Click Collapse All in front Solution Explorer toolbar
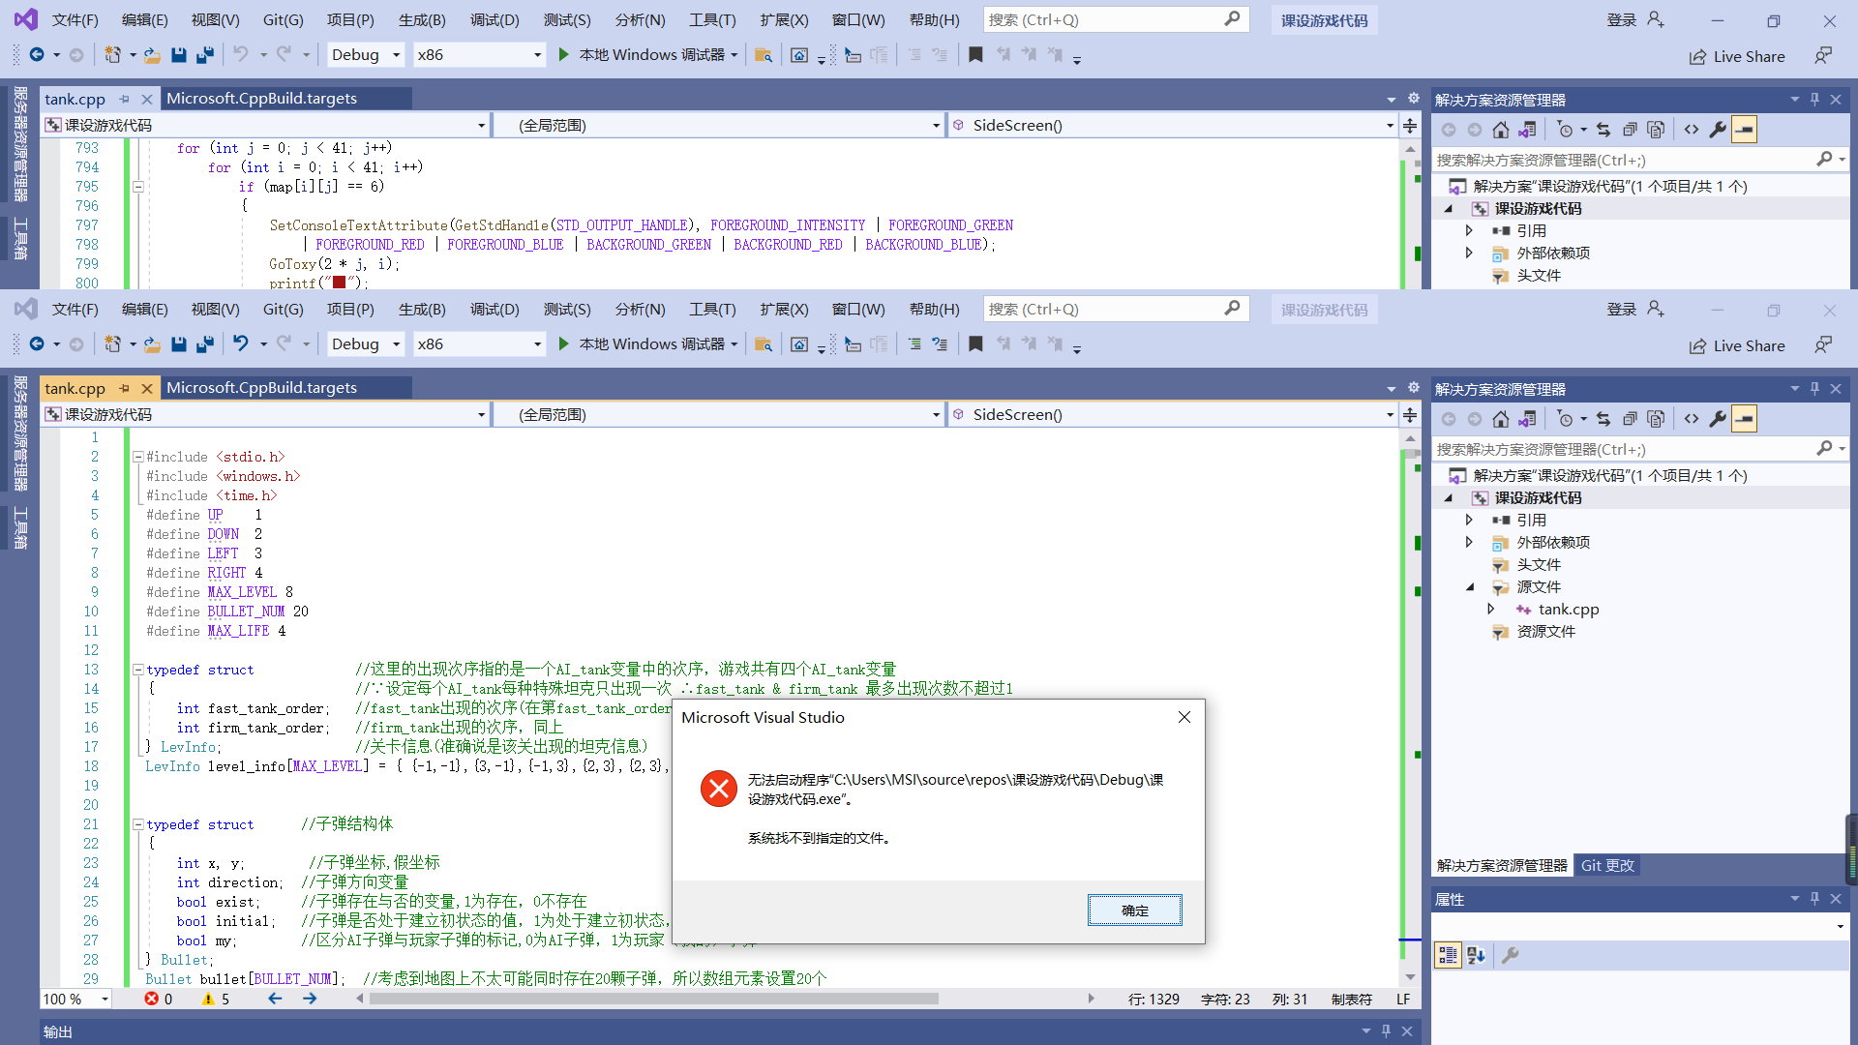This screenshot has height=1045, width=1858. coord(1630,419)
